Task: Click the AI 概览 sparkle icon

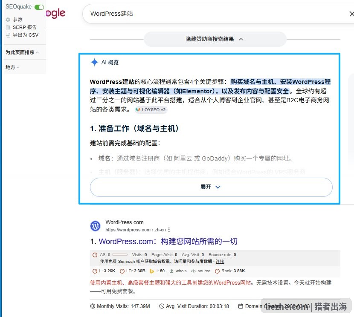Action: click(x=94, y=62)
